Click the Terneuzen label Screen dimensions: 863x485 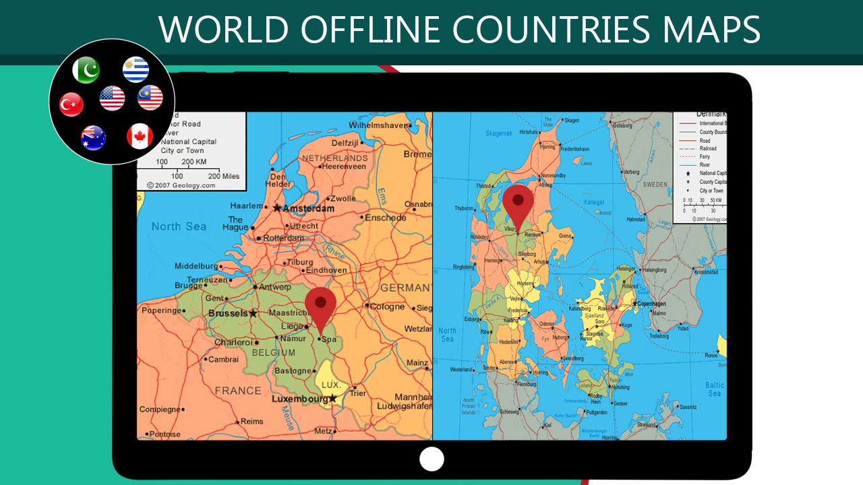tap(208, 280)
